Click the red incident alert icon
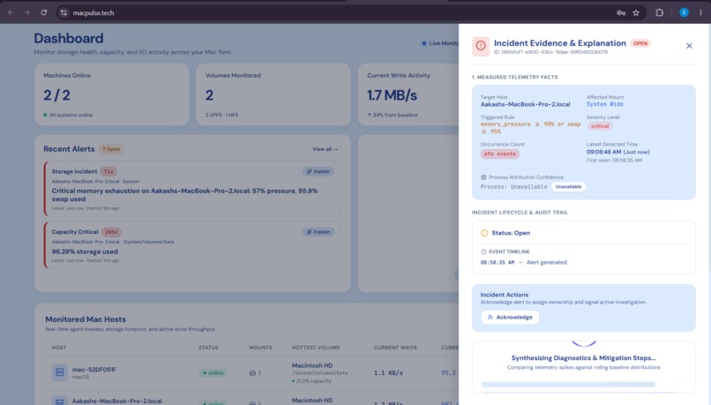Image resolution: width=711 pixels, height=405 pixels. click(x=481, y=46)
